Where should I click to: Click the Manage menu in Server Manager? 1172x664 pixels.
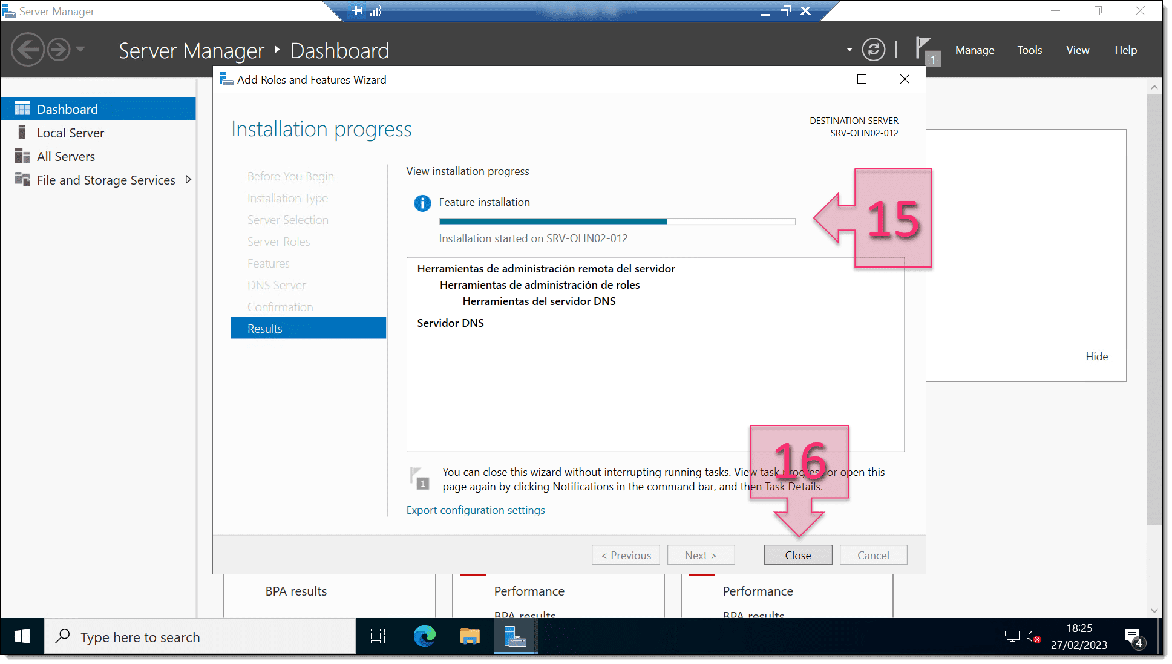click(973, 50)
